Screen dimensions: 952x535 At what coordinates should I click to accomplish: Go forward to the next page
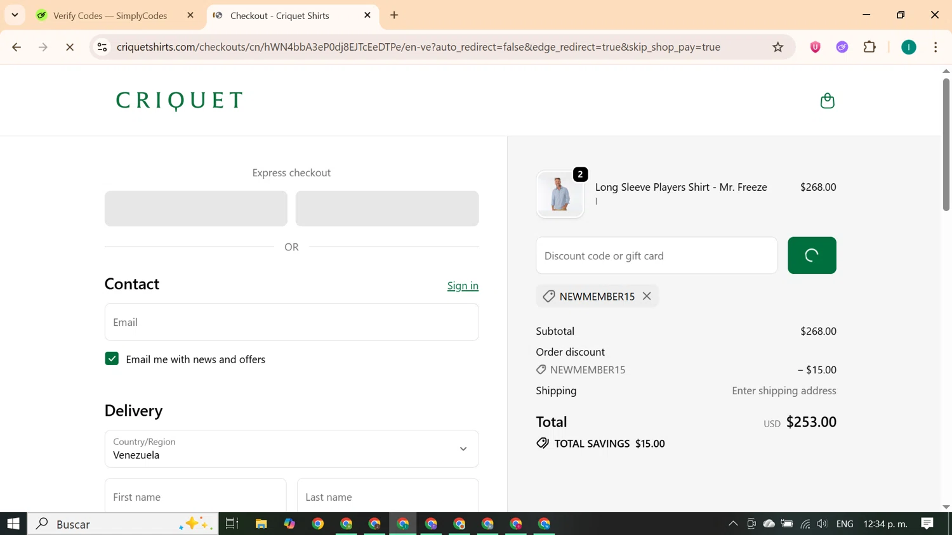pos(43,47)
